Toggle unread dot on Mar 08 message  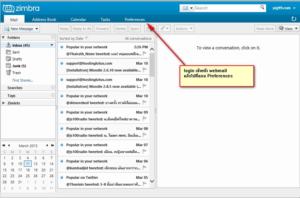coord(62,128)
